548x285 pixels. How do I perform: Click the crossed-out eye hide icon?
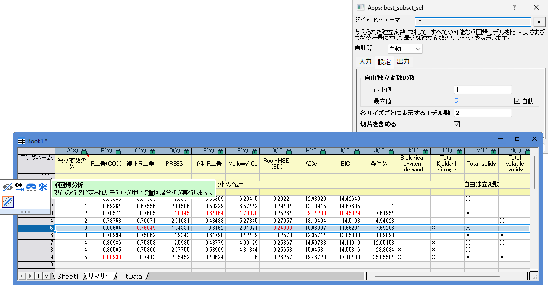point(8,187)
